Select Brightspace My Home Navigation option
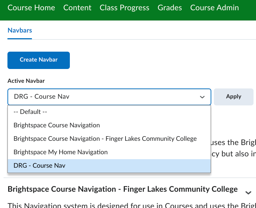Viewport: 256px width, 208px height. tap(61, 152)
